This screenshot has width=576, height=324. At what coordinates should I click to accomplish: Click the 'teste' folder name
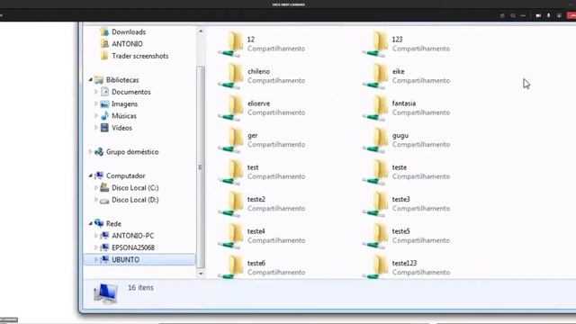coord(400,167)
